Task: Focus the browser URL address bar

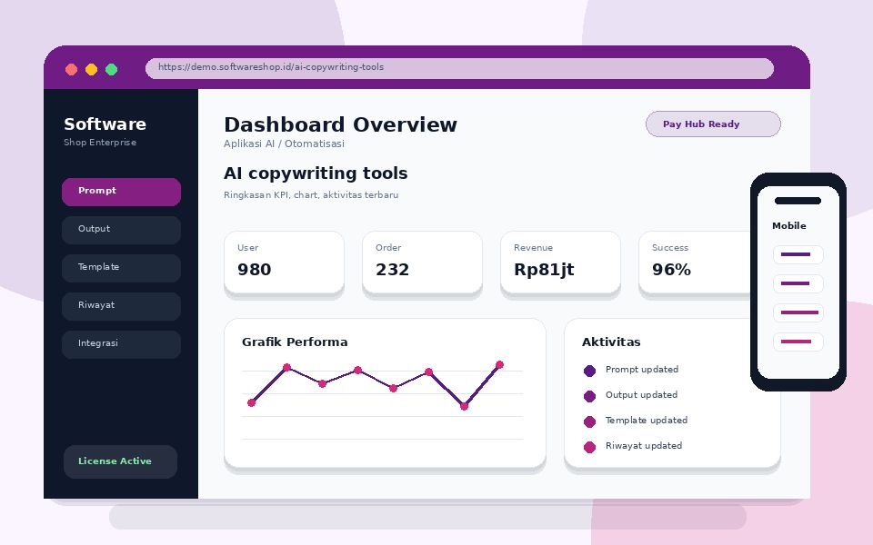Action: 459,68
